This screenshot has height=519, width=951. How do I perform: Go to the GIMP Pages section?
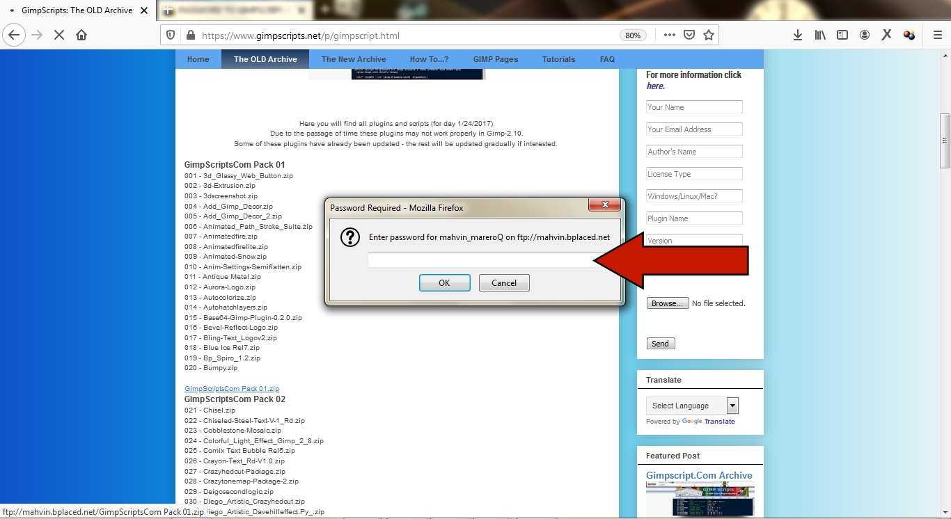pyautogui.click(x=496, y=59)
